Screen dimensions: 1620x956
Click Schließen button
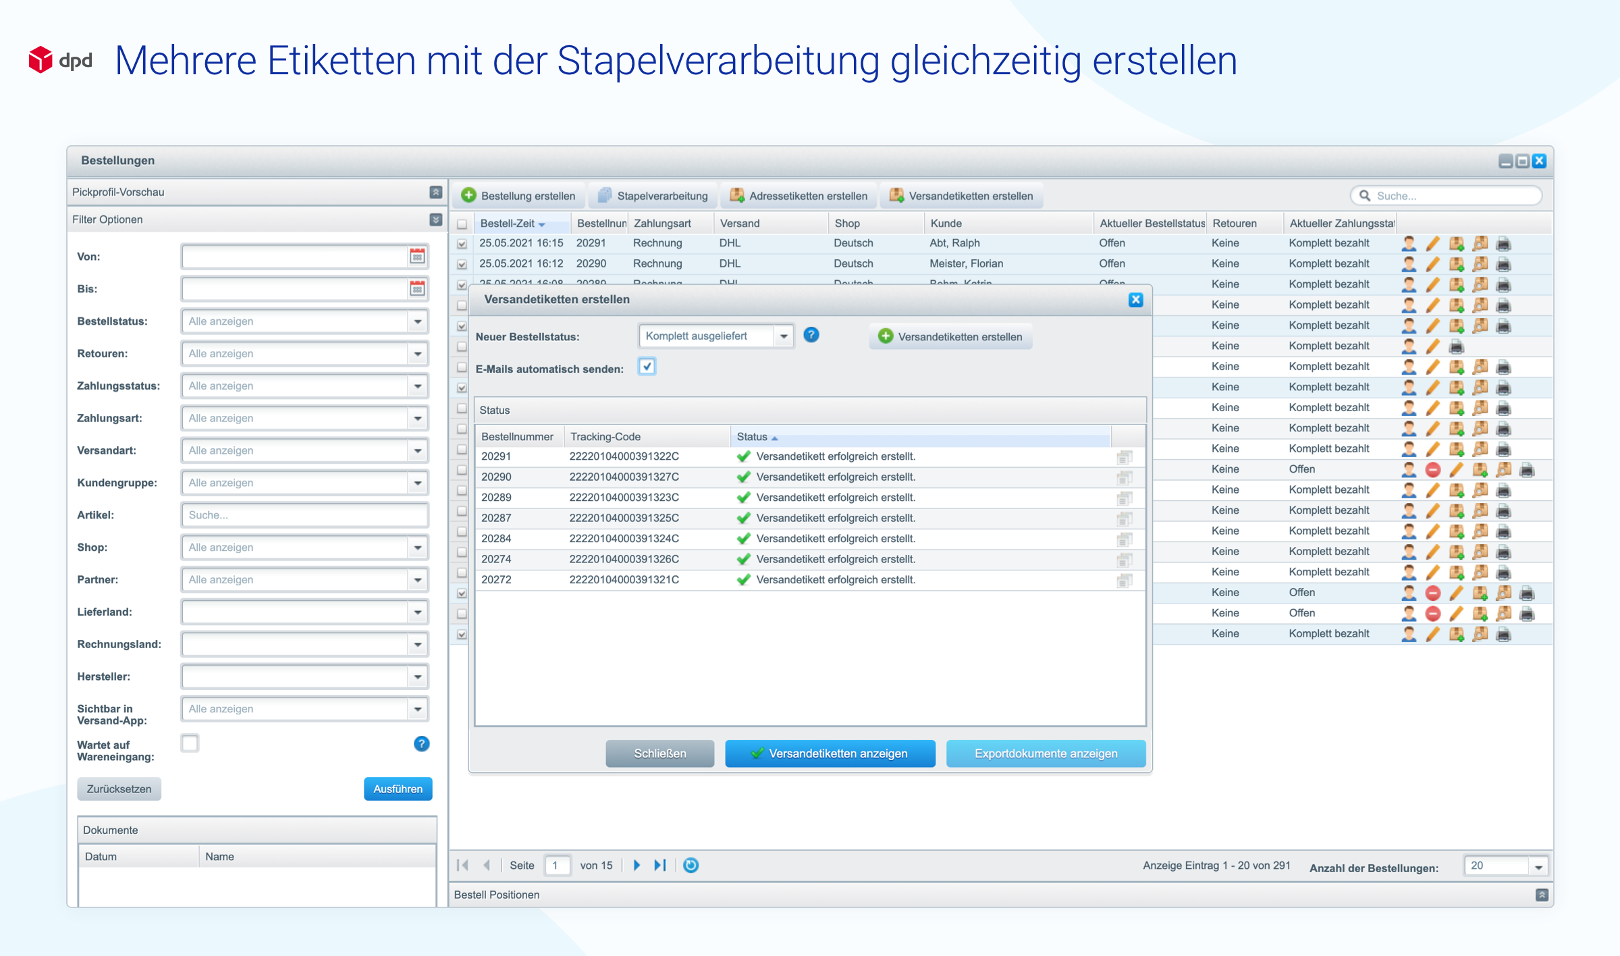click(659, 753)
